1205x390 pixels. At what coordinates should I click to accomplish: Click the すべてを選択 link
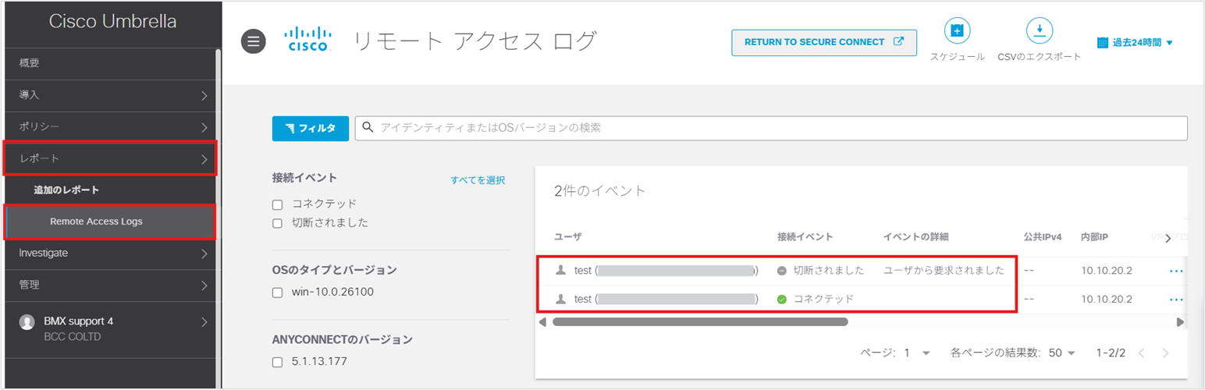pyautogui.click(x=478, y=180)
